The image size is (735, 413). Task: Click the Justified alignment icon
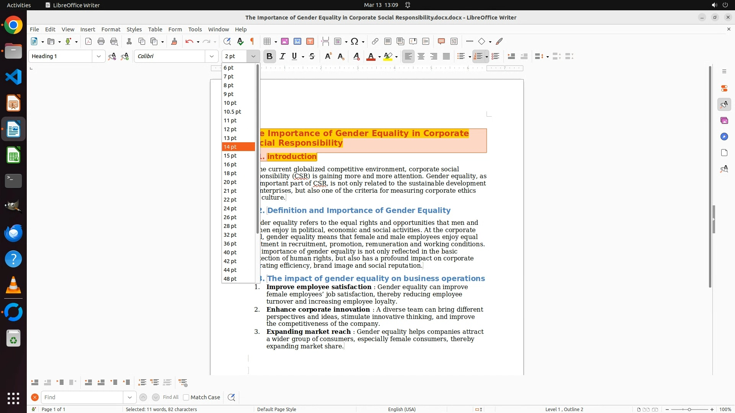point(446,56)
